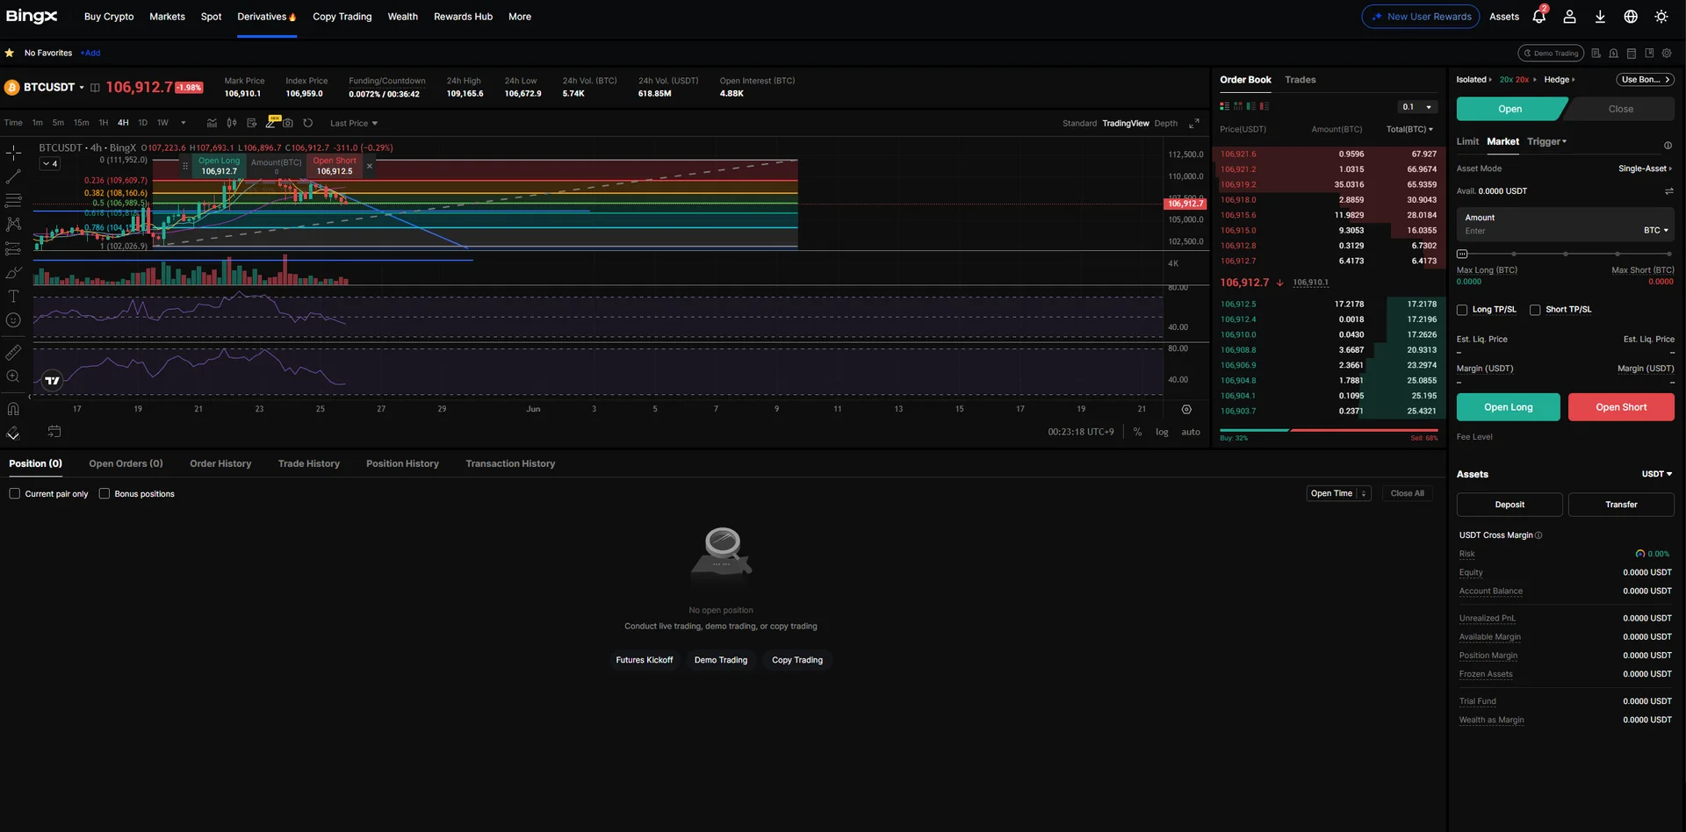Pick the ruler measure tool
This screenshot has width=1686, height=832.
pyautogui.click(x=13, y=353)
